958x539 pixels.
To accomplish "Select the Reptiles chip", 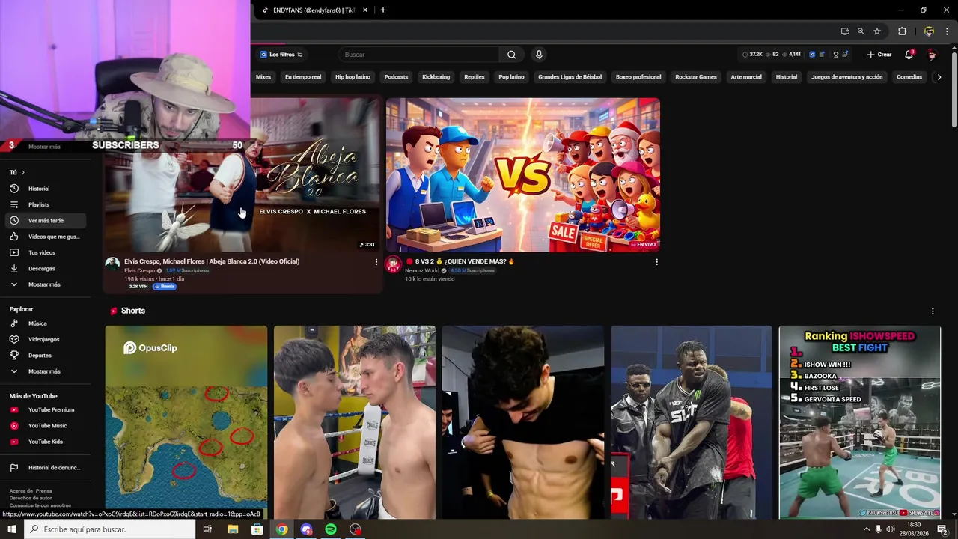I will (x=475, y=77).
